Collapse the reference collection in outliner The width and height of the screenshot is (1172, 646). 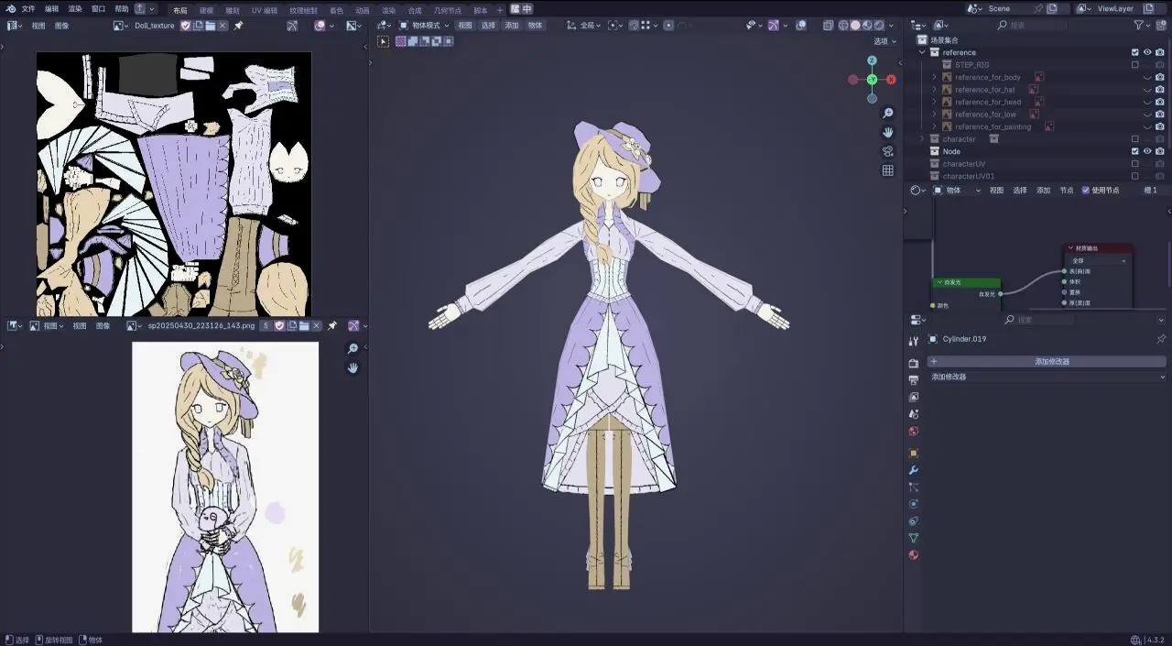click(923, 53)
